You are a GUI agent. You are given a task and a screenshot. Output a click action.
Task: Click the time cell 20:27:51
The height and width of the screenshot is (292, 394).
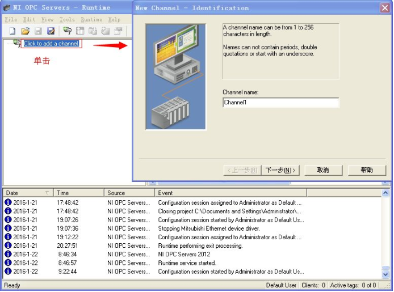[68, 246]
